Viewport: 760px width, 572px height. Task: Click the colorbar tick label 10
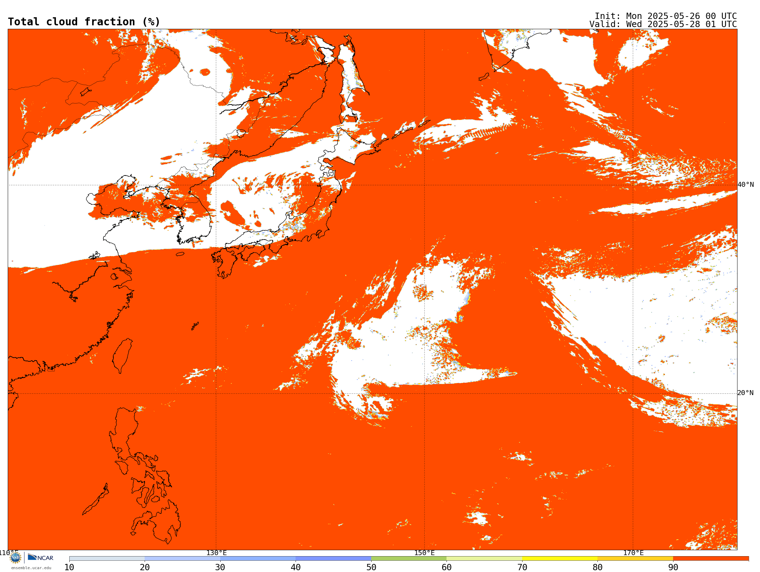pos(69,567)
